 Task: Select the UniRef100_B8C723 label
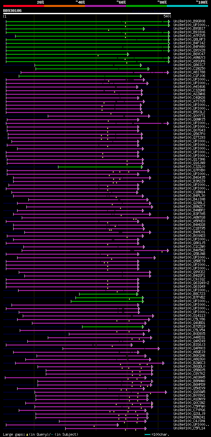pyautogui.click(x=189, y=294)
